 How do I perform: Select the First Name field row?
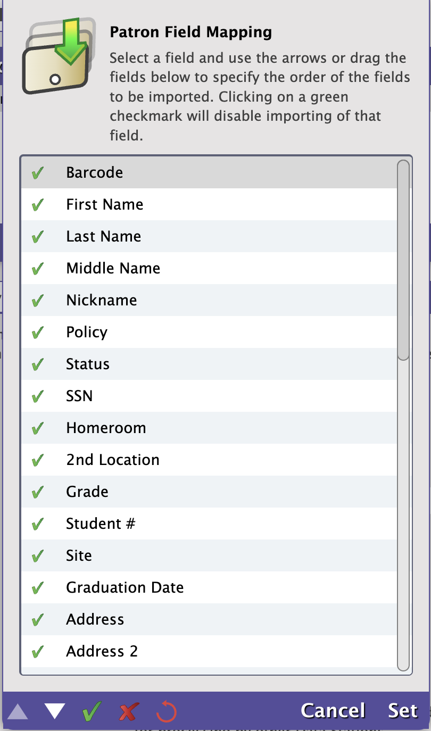coord(209,204)
